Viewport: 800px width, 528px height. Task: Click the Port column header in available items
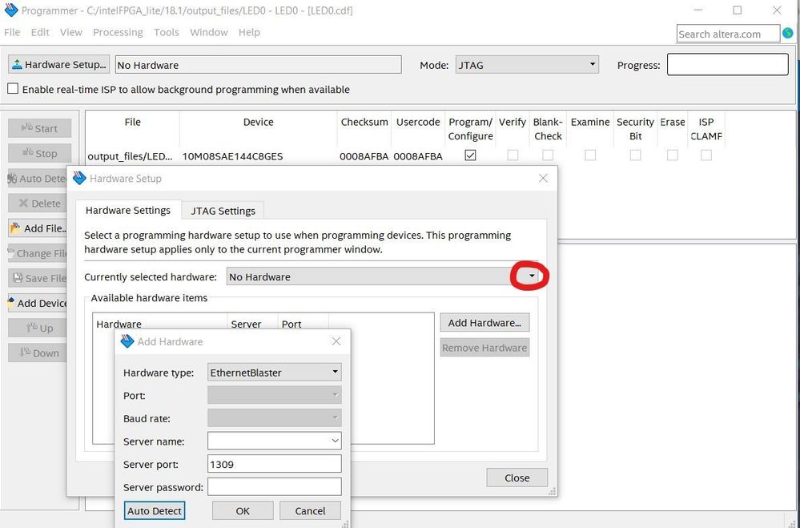[291, 323]
